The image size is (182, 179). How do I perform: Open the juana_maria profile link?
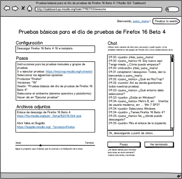pos(141,21)
